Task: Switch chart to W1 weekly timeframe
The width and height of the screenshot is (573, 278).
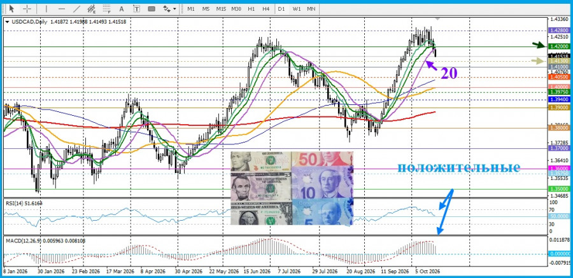Action: coord(296,8)
